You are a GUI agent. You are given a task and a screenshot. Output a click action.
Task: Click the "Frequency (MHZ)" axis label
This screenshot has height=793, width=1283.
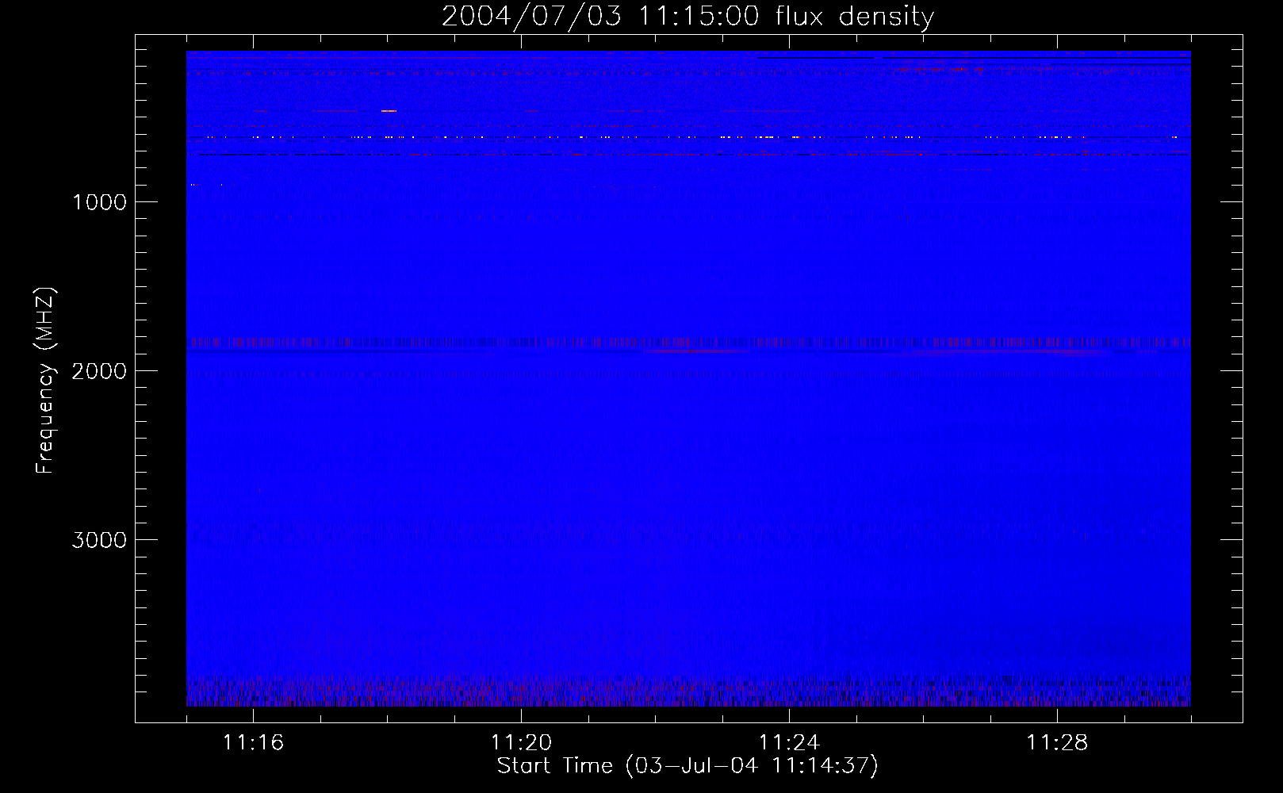(x=45, y=381)
